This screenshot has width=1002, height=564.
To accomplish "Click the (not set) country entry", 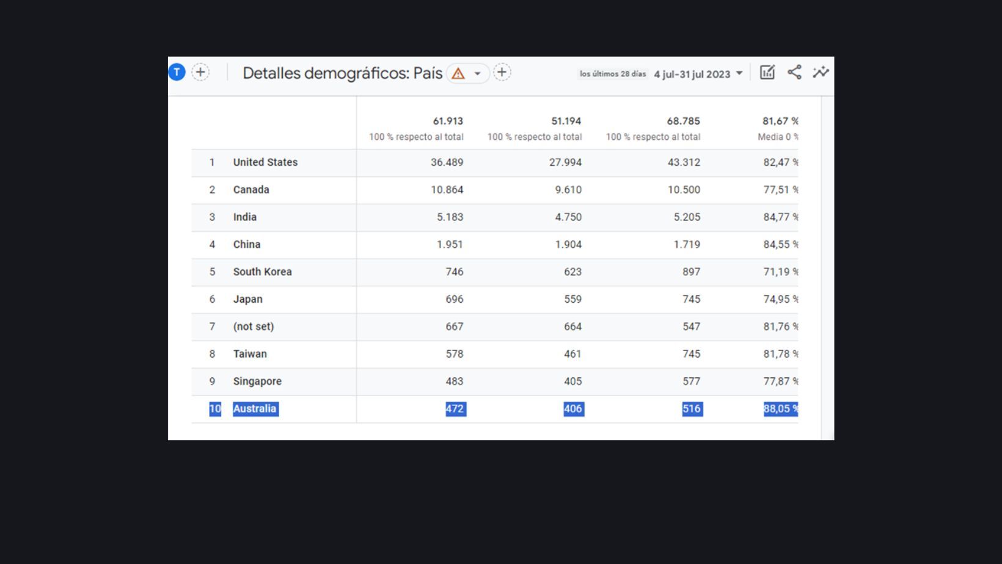I will [x=254, y=327].
